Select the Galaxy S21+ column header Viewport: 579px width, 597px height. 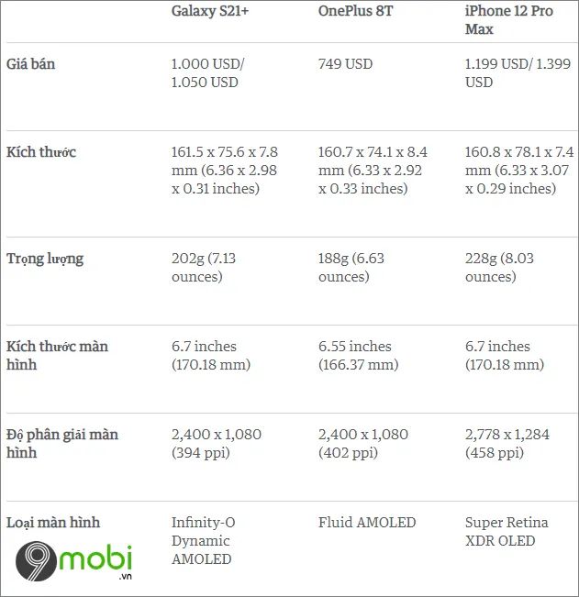(210, 11)
